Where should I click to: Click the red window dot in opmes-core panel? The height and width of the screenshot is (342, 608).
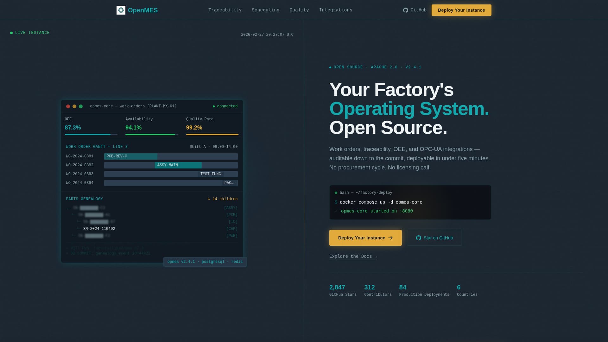pyautogui.click(x=68, y=106)
